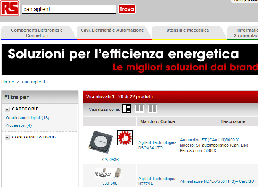Image resolution: width=258 pixels, height=187 pixels.
Task: Open the Utensili e Meccanica tab
Action: pos(187,33)
